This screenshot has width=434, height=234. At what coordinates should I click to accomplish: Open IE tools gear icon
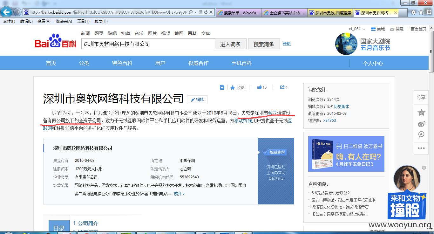pos(429,12)
